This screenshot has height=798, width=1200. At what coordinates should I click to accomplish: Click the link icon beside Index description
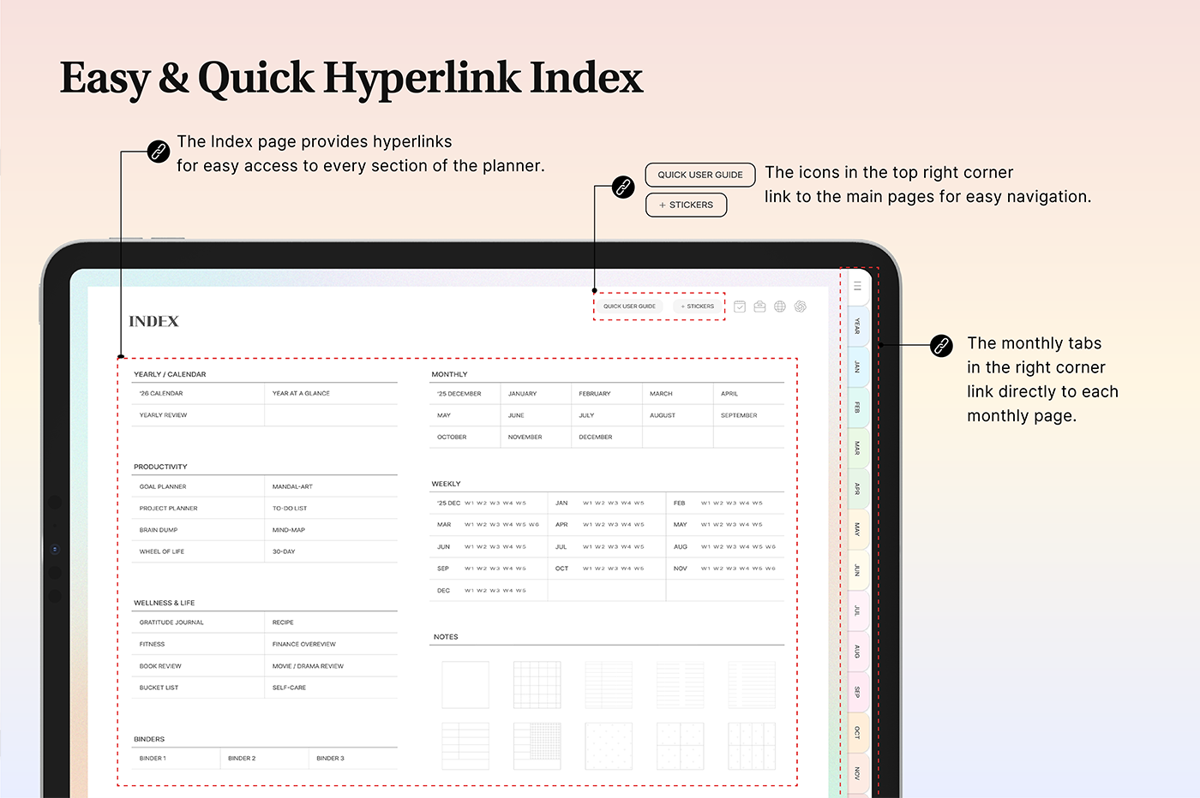click(x=159, y=152)
